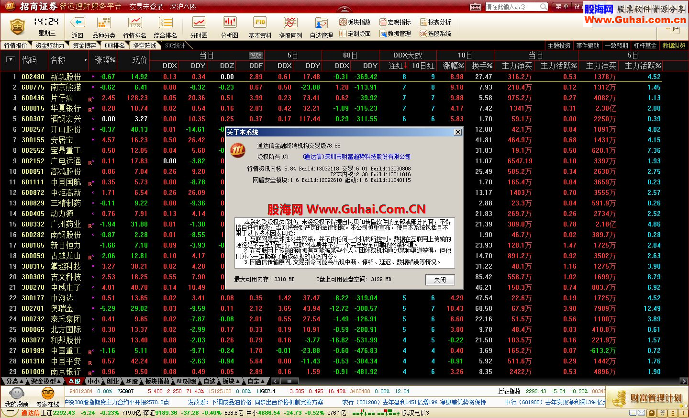Open 行情排名 ranking icon
689x418 pixels.
pyautogui.click(x=135, y=23)
